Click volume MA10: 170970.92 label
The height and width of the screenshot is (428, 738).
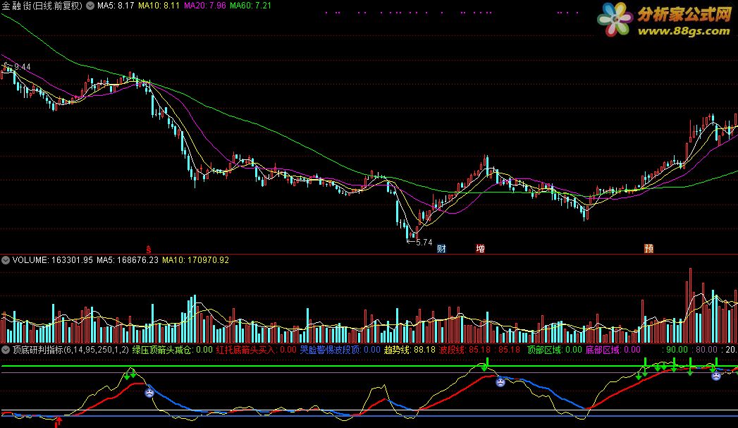pyautogui.click(x=195, y=260)
